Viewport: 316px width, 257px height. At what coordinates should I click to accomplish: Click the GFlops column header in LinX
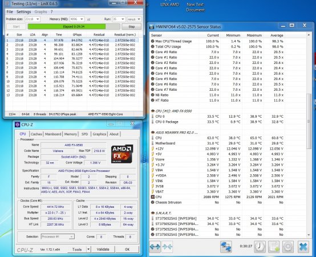[77, 35]
